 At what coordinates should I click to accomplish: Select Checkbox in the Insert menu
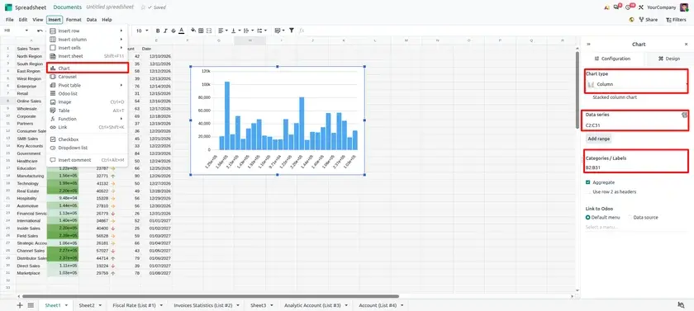pos(88,139)
